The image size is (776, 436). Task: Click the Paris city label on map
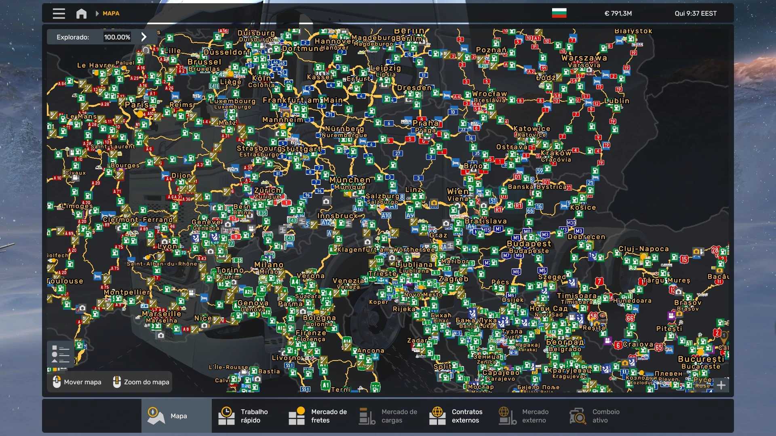tap(136, 105)
